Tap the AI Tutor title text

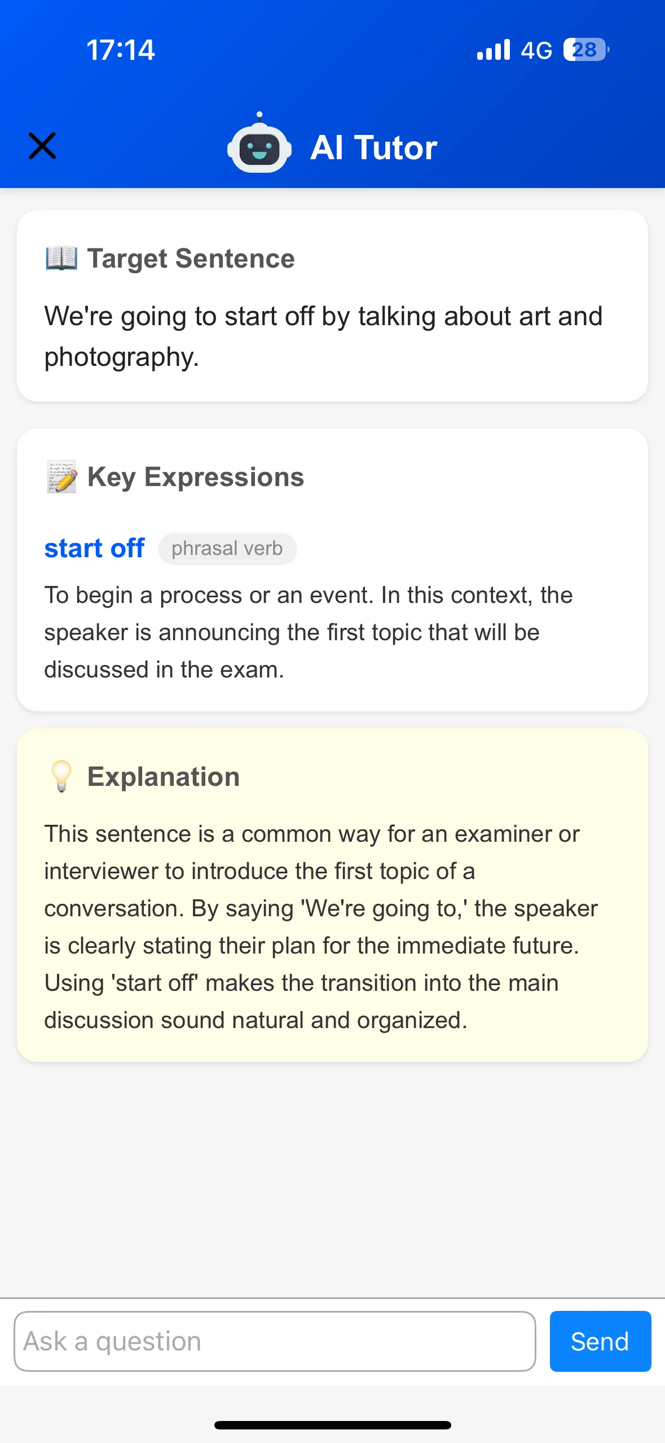tap(373, 147)
